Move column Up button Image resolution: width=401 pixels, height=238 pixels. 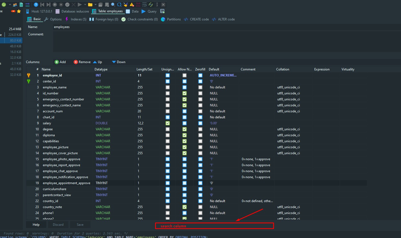click(98, 62)
